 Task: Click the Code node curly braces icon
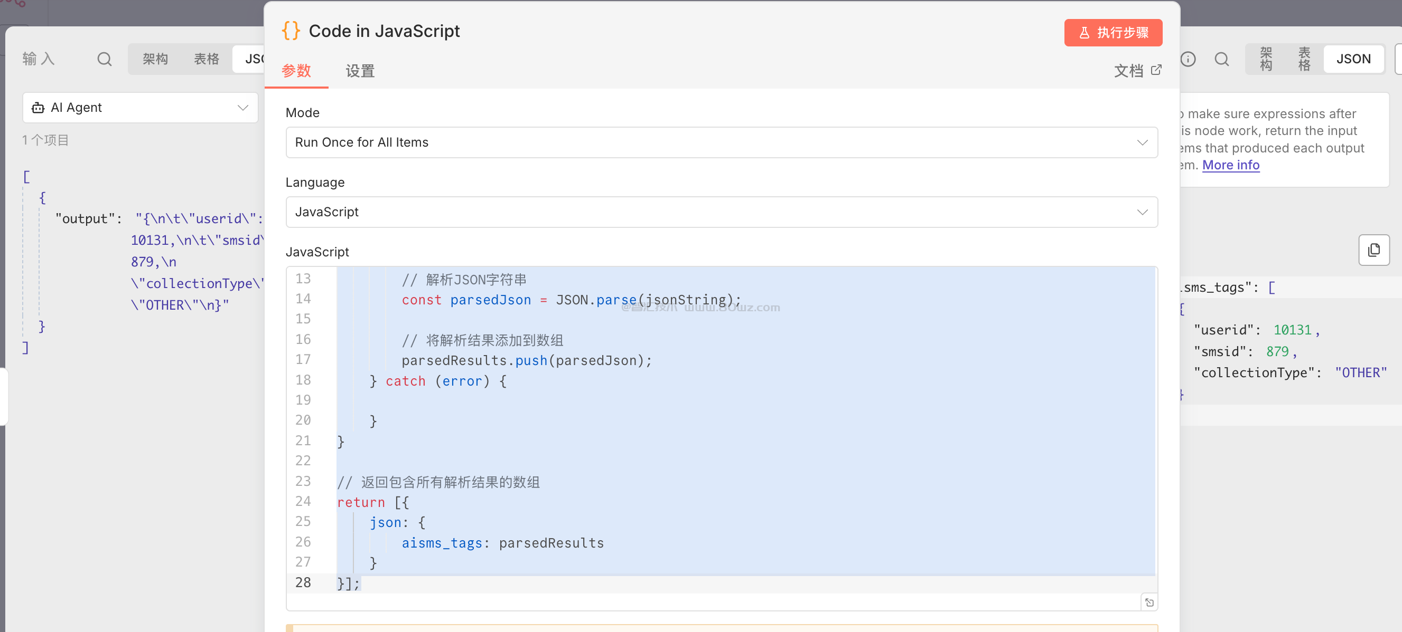coord(291,31)
